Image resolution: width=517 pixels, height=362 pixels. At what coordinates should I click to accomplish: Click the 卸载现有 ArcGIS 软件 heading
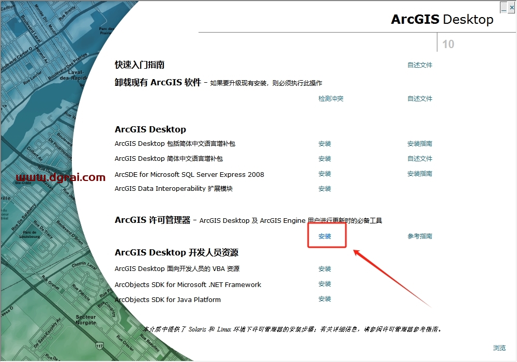click(158, 82)
